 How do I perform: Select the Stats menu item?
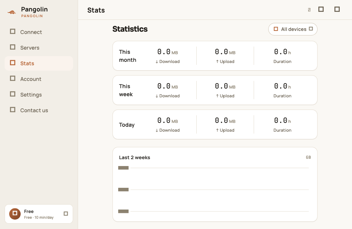click(x=39, y=63)
